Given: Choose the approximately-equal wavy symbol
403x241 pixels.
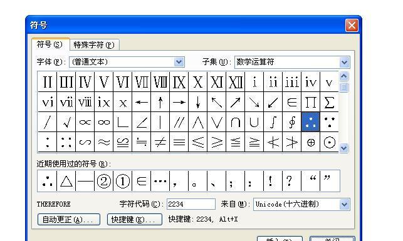Looking at the screenshot, I should coord(104,142).
